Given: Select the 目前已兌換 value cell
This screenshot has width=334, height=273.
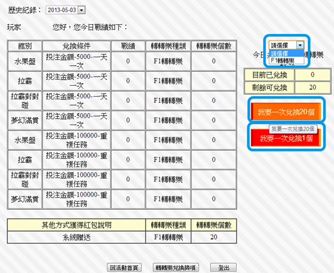Looking at the screenshot, I should [313, 75].
